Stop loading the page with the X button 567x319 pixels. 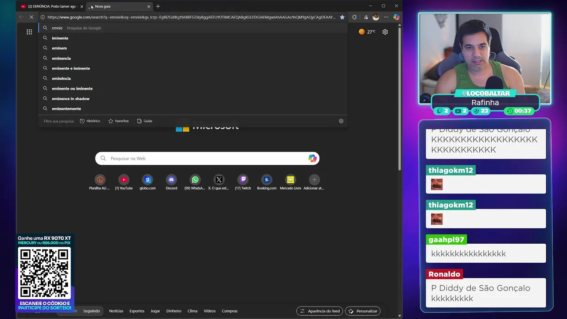(x=32, y=17)
